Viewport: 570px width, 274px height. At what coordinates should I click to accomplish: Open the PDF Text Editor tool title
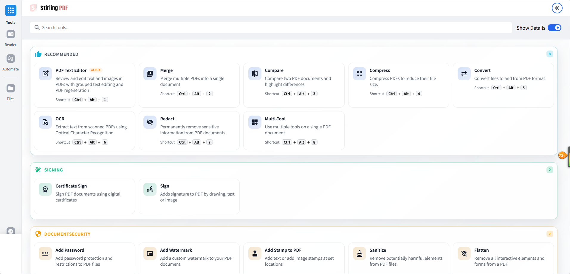(x=71, y=70)
